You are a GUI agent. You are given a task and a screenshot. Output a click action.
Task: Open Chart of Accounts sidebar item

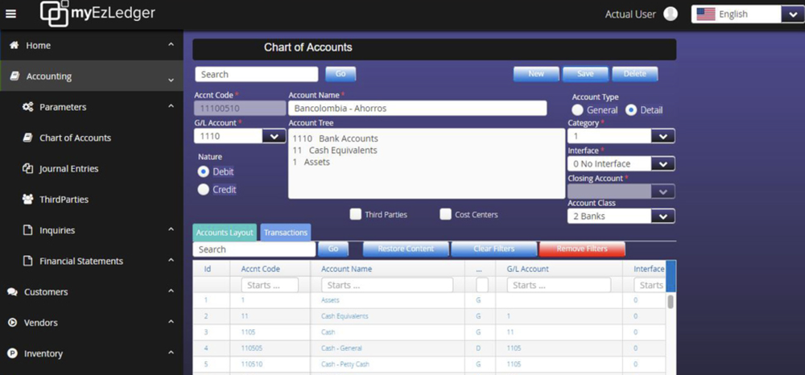coord(75,138)
